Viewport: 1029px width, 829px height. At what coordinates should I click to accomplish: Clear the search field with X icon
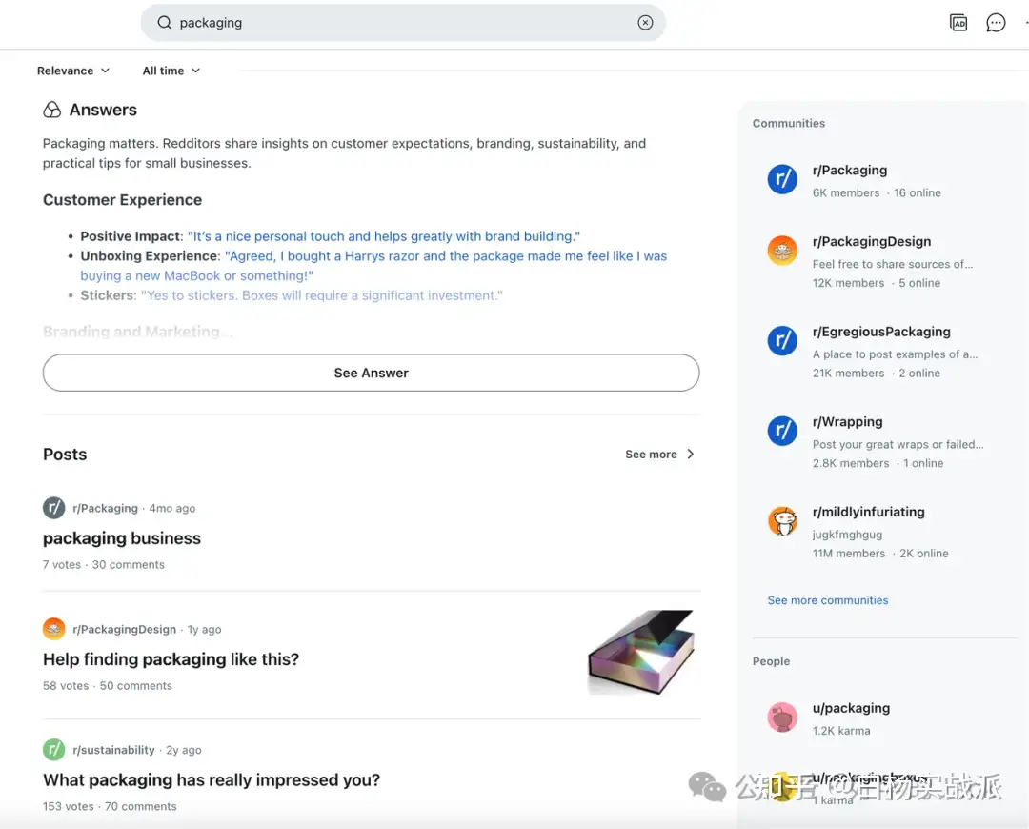coord(645,23)
